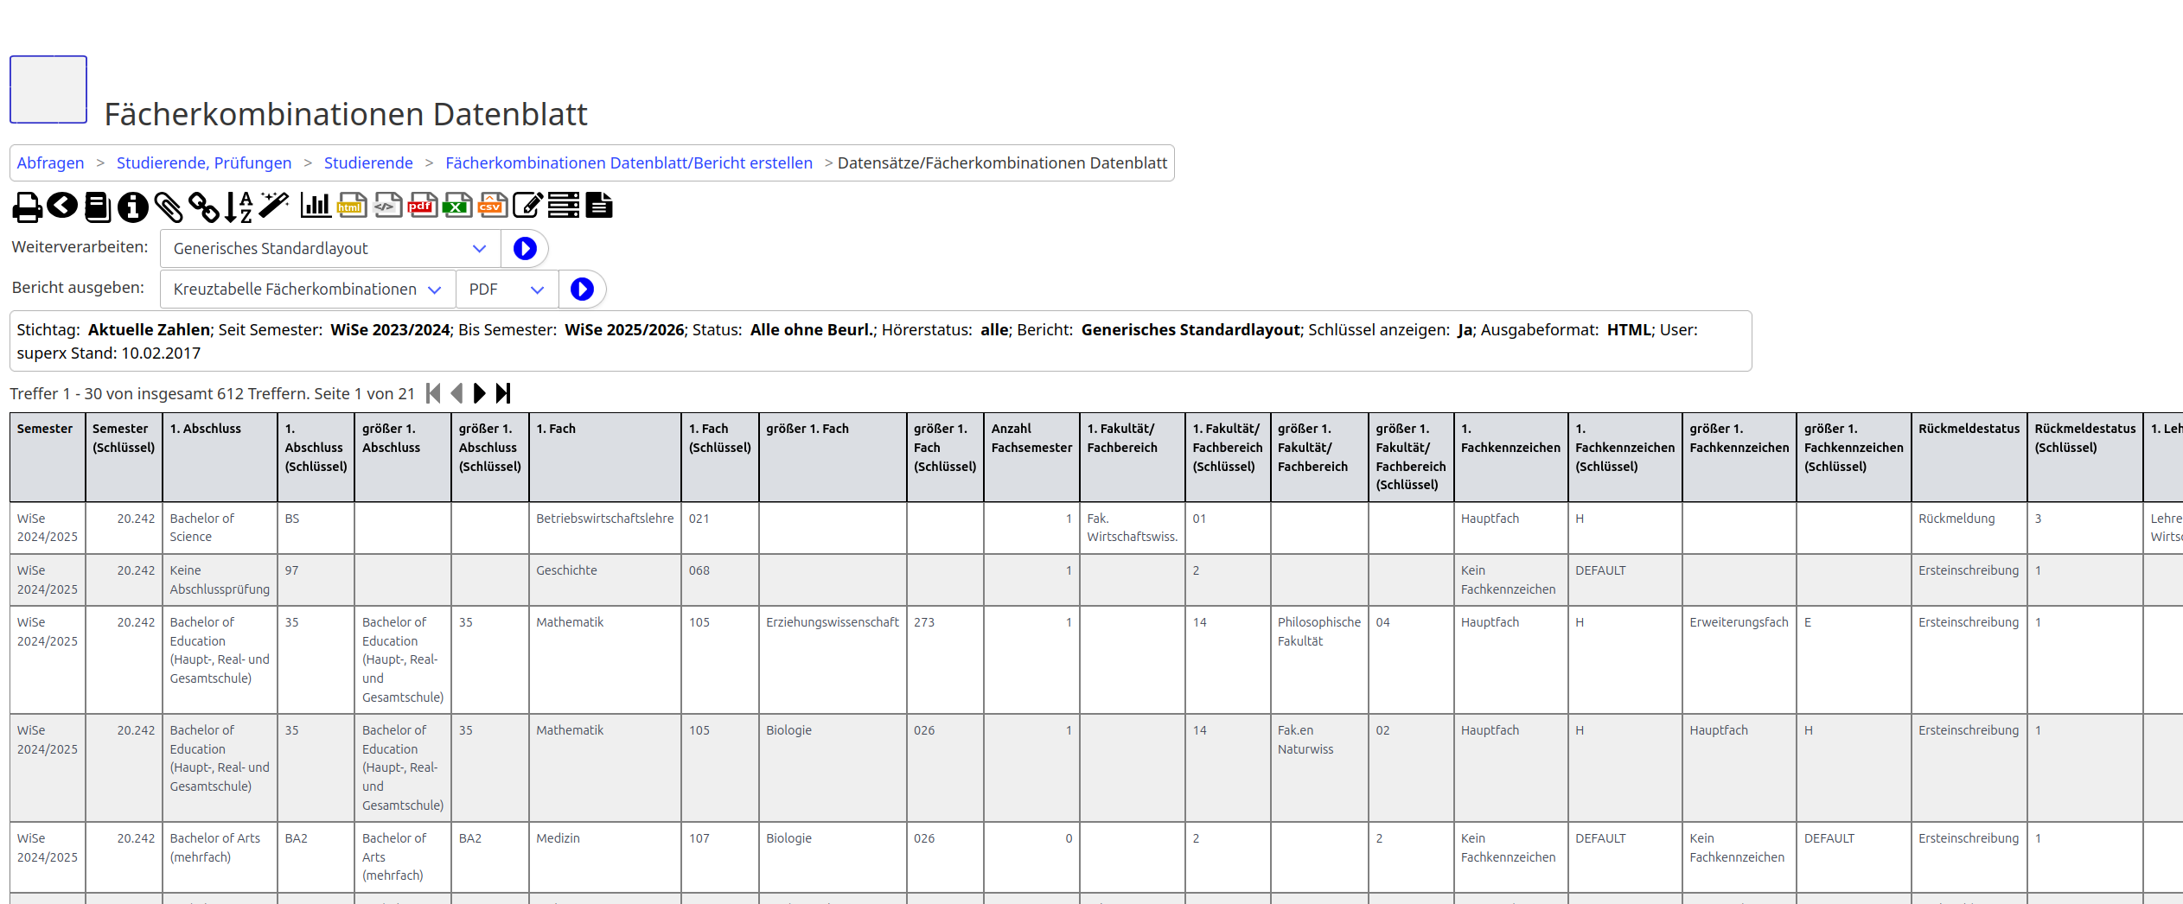
Task: Export table to Excel icon
Action: tap(456, 206)
